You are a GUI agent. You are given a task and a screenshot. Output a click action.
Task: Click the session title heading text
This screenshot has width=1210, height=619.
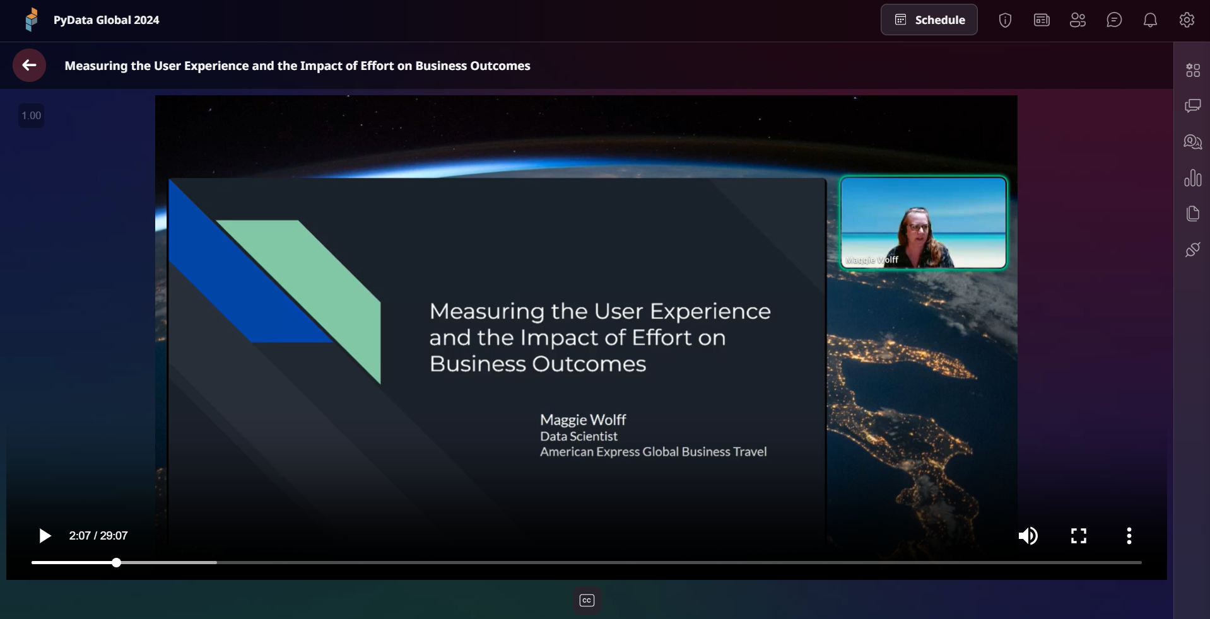click(x=297, y=66)
